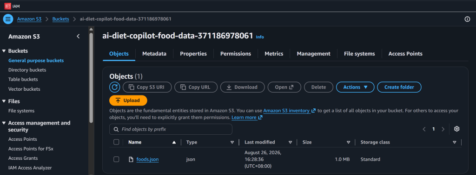Collapse the Buckets section in sidebar
This screenshot has width=476, height=175.
tap(4, 51)
